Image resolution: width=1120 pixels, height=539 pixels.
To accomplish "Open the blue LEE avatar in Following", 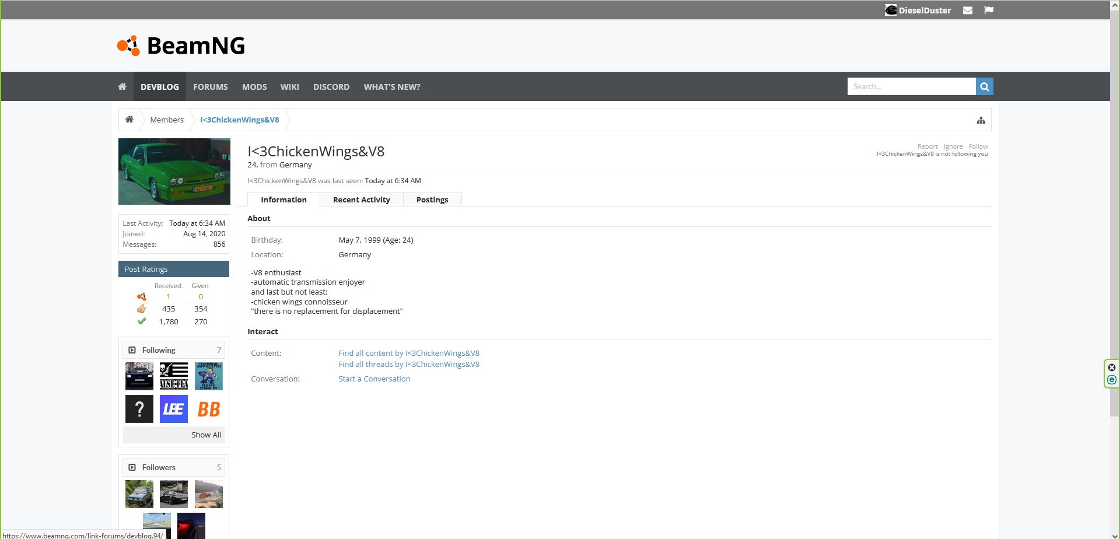I will pyautogui.click(x=174, y=409).
